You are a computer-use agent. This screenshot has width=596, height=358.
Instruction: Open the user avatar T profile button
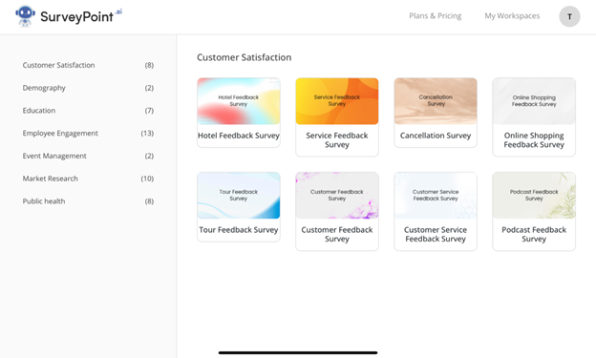click(x=569, y=16)
